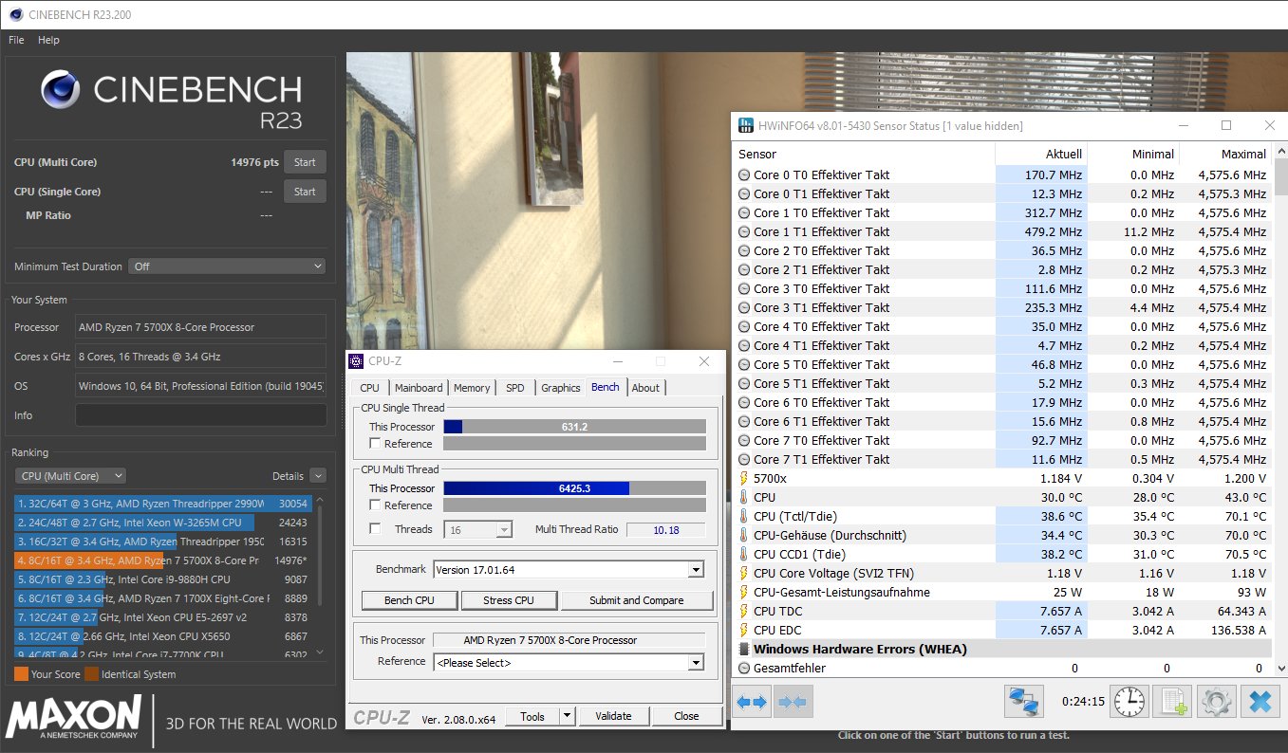Click the lightning icon beside 5700x voltage
The image size is (1288, 753).
744,478
